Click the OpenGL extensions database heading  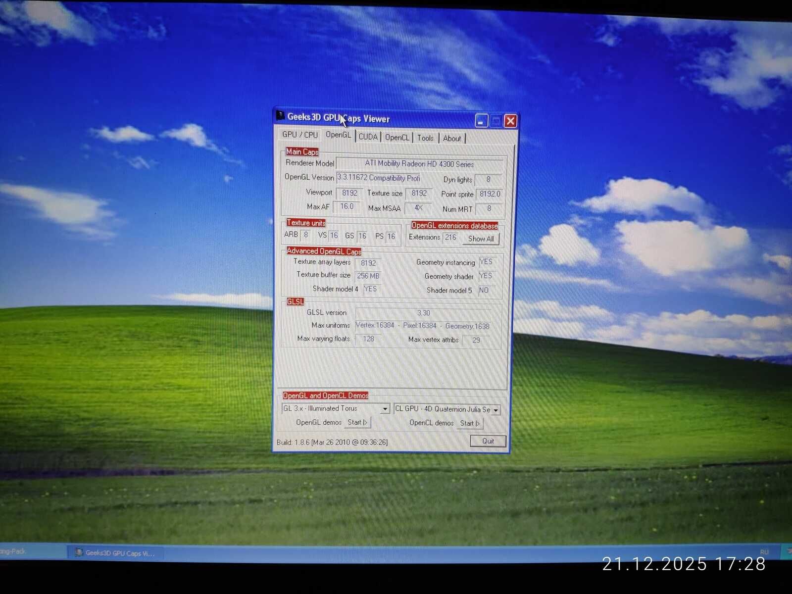pos(454,225)
